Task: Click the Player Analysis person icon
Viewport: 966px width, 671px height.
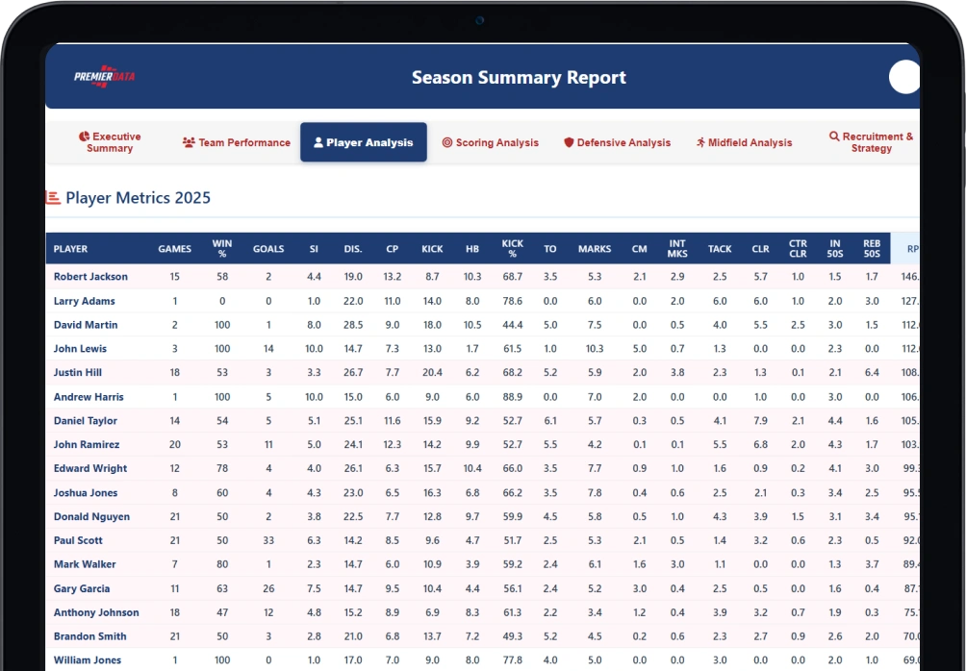Action: pos(318,143)
